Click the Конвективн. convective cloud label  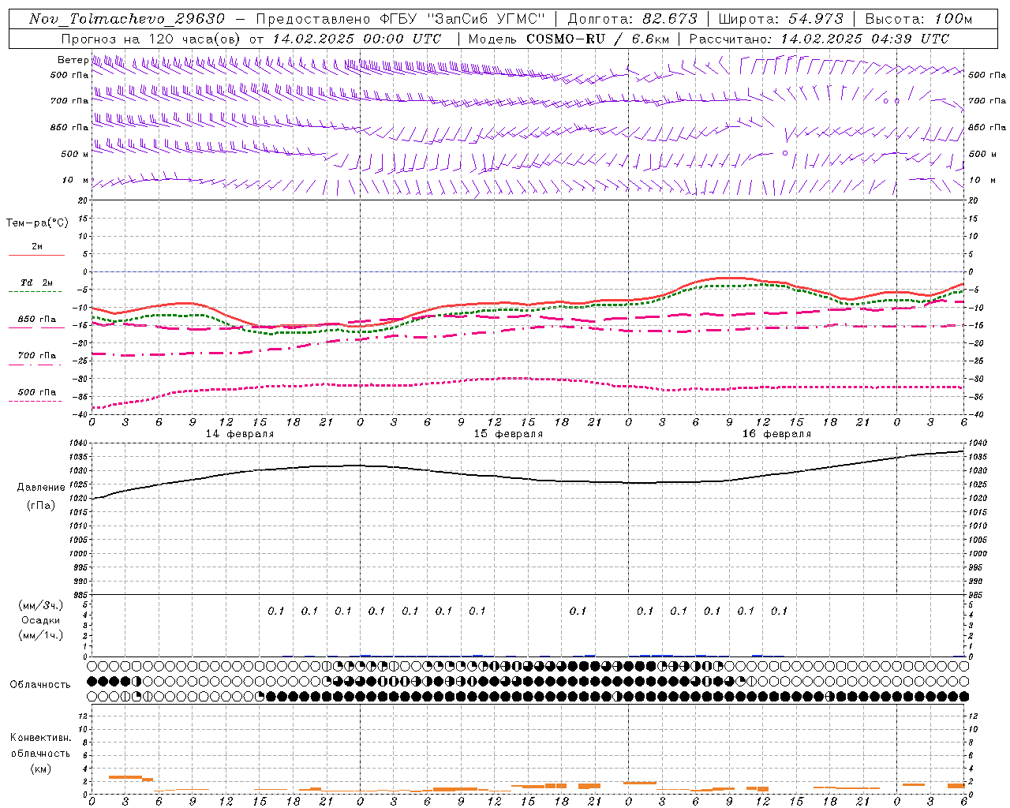[40, 738]
